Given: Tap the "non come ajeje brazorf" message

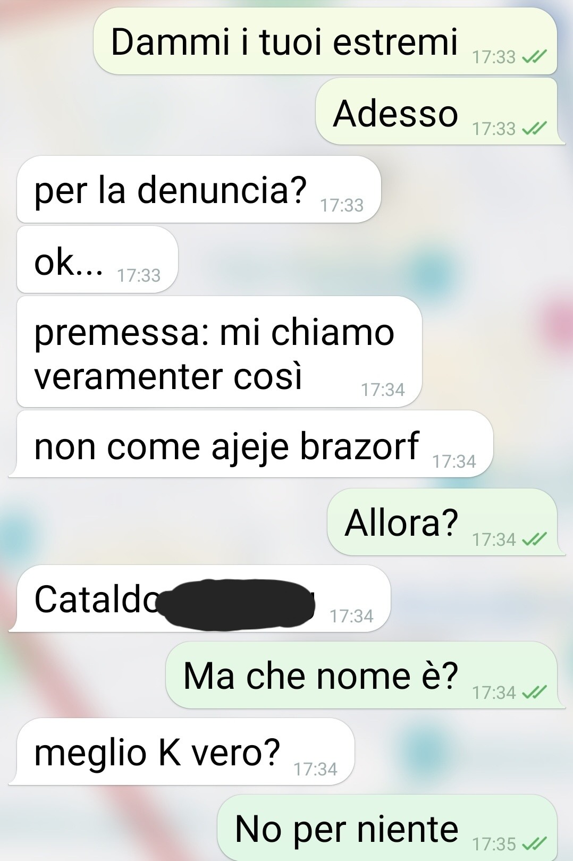Looking at the screenshot, I should [x=251, y=444].
